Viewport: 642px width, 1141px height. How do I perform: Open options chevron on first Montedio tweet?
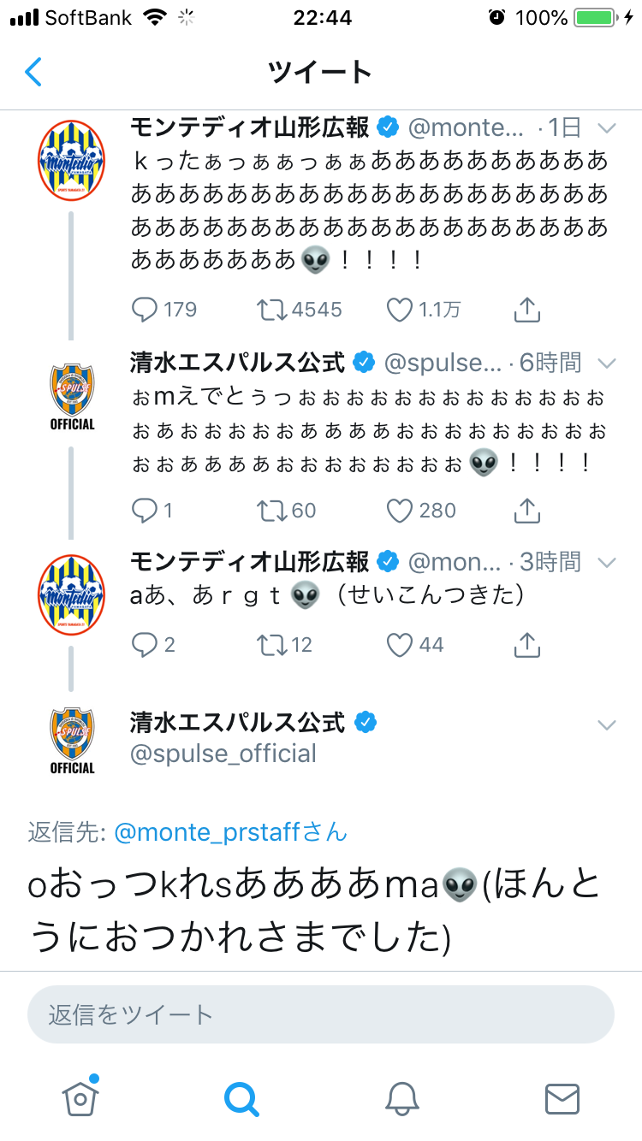pos(607,128)
